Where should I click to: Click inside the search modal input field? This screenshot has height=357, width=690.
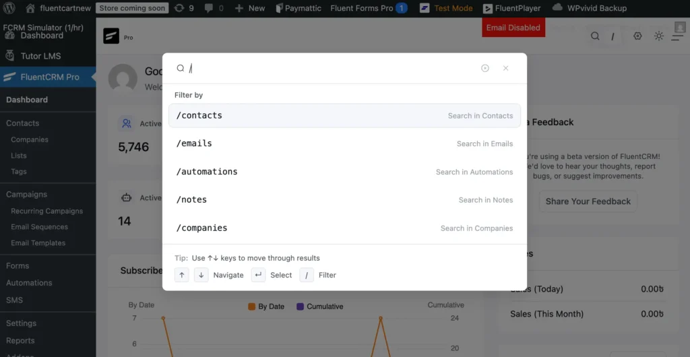coord(332,68)
